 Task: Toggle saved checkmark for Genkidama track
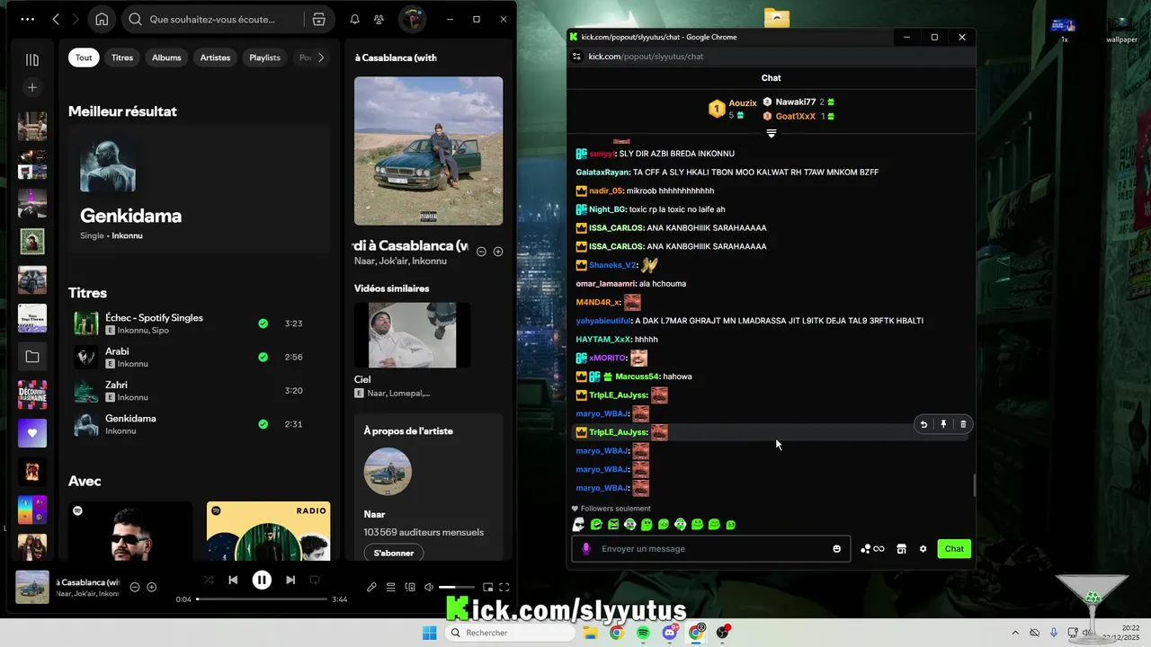coord(263,424)
